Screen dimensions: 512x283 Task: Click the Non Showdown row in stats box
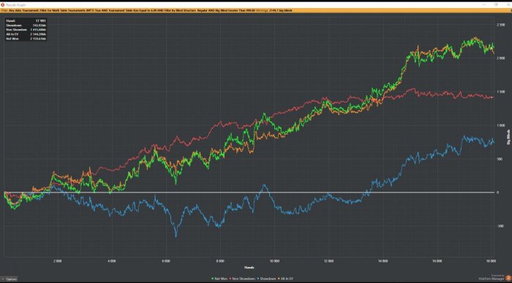pyautogui.click(x=26, y=30)
